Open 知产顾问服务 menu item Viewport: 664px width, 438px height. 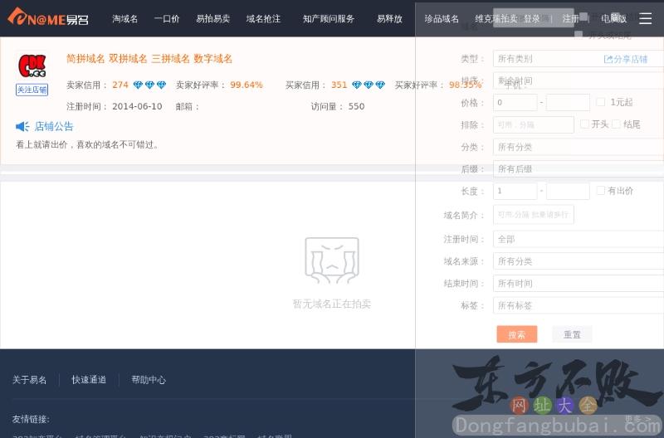(329, 18)
